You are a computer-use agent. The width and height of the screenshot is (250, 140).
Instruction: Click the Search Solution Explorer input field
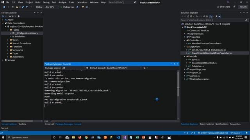pyautogui.click(x=213, y=20)
